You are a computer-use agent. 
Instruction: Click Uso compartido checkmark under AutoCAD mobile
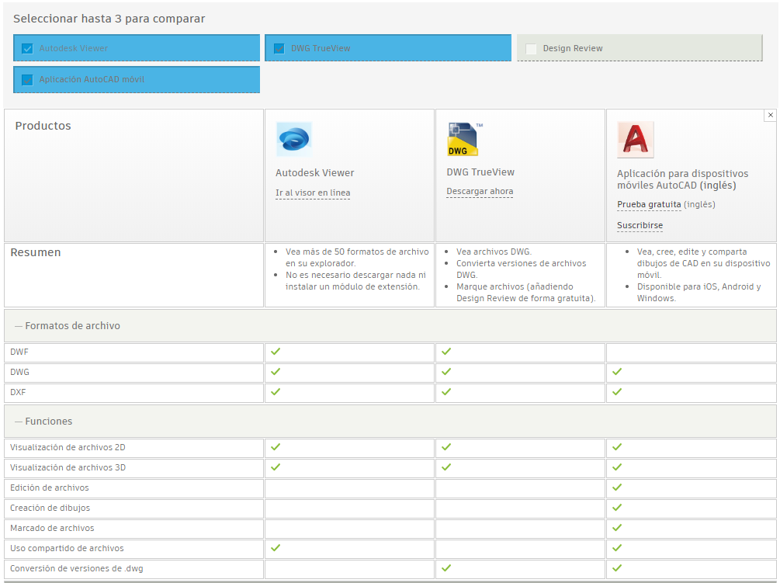pyautogui.click(x=617, y=548)
